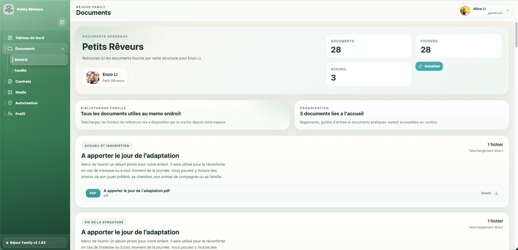Viewport: 518px width, 250px height.
Task: Click the Profil user icon
Action: [10, 114]
